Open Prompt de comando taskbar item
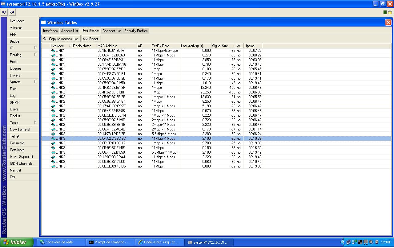Viewport: 394px width, 248px height. [x=111, y=242]
